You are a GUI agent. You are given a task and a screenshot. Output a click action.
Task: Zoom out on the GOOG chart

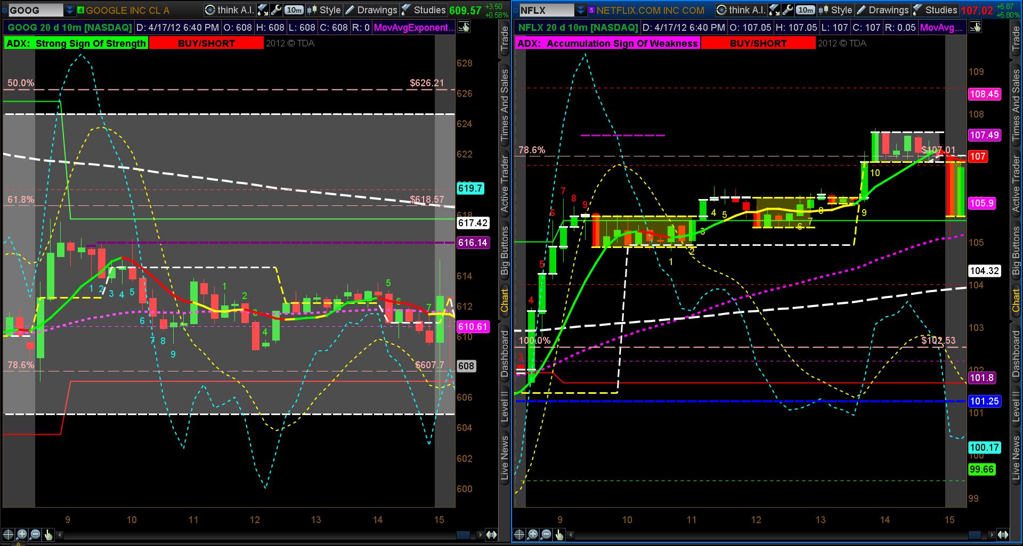click(x=35, y=535)
